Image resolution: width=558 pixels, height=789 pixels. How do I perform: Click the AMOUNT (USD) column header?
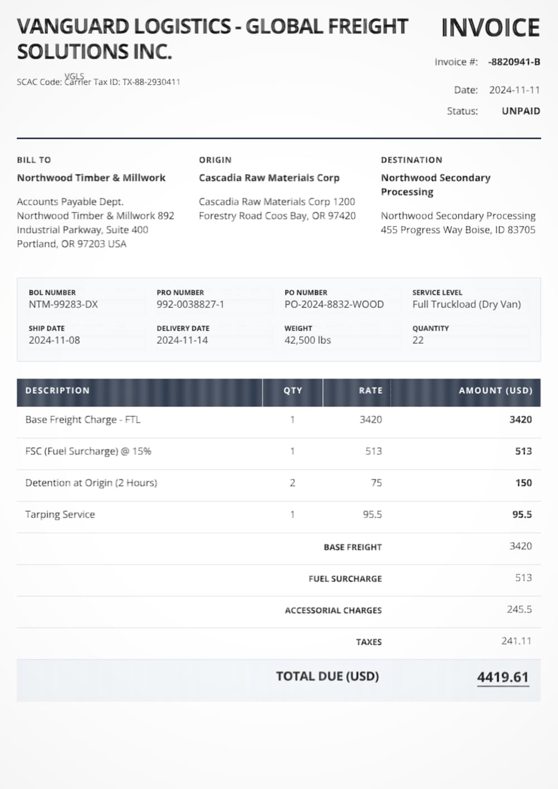[x=495, y=391]
